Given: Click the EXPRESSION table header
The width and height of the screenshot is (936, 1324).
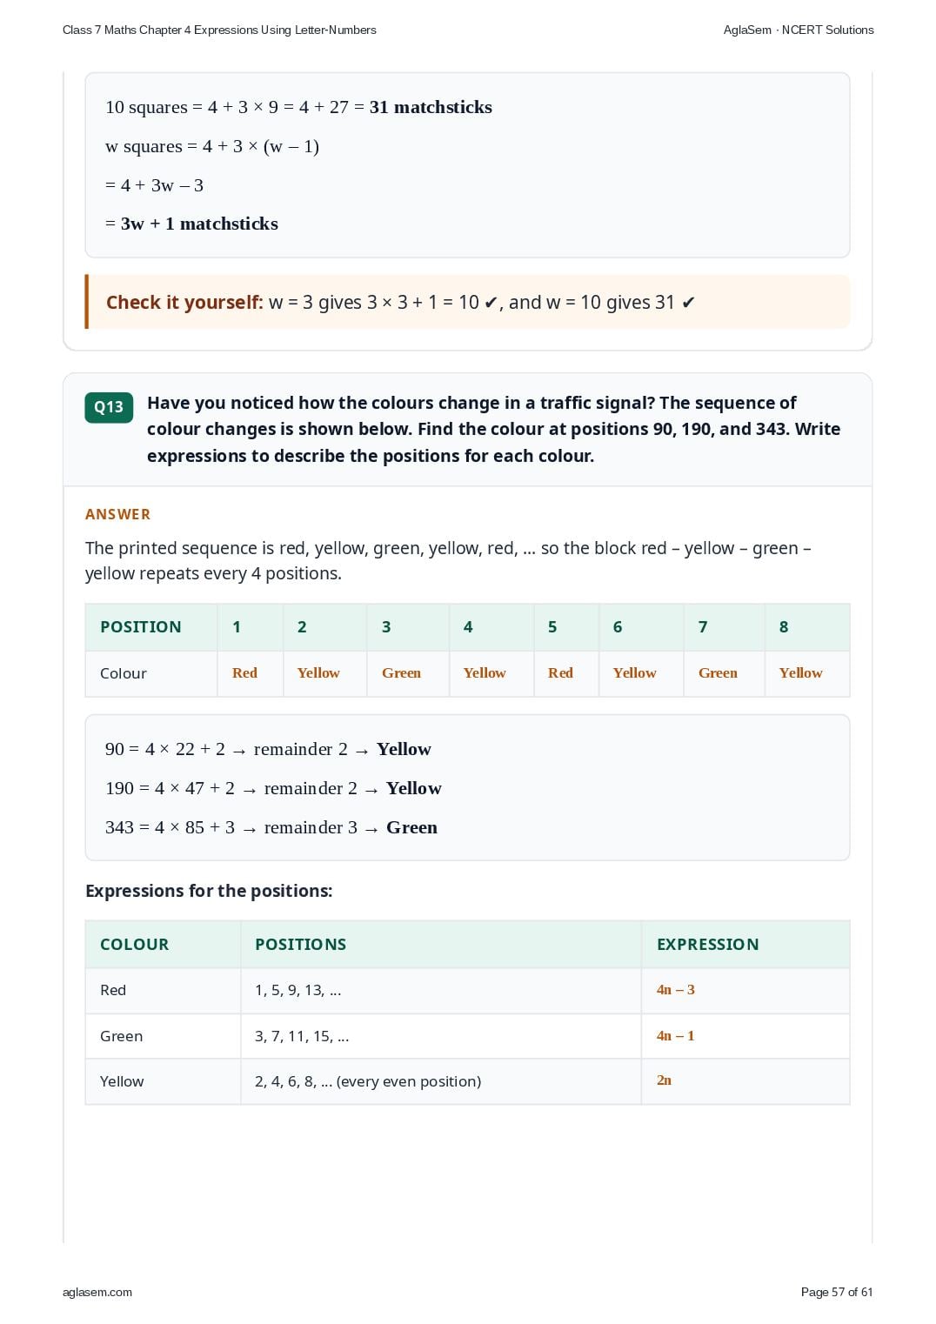Looking at the screenshot, I should [x=745, y=945].
